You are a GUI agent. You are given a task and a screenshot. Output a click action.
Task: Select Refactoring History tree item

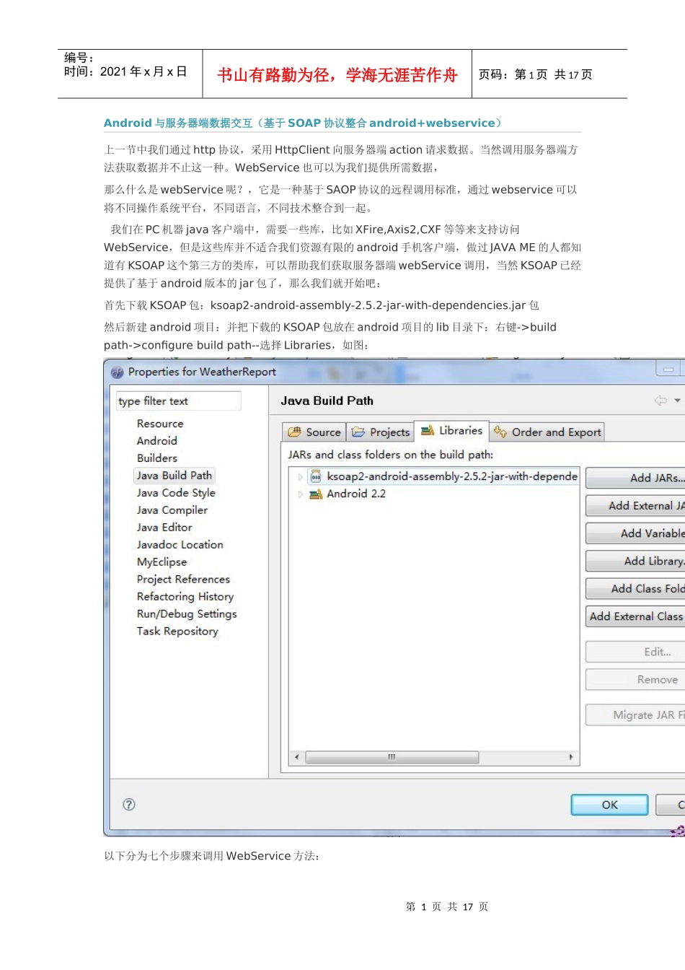point(185,597)
